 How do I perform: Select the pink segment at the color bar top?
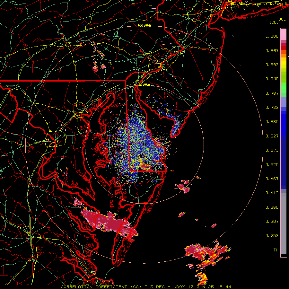click(x=284, y=34)
